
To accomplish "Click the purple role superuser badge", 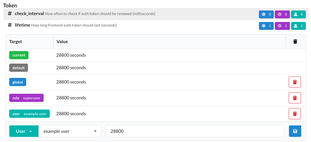I will click(x=26, y=98).
